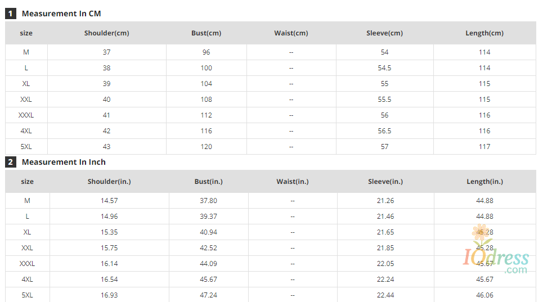
Task: Click the Bust(in.) column header
Action: point(208,182)
